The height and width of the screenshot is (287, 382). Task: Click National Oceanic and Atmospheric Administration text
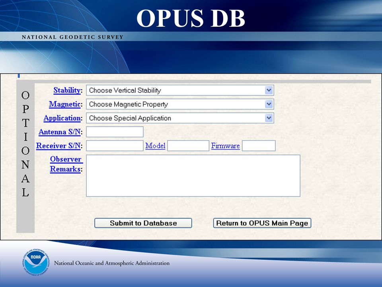(111, 263)
